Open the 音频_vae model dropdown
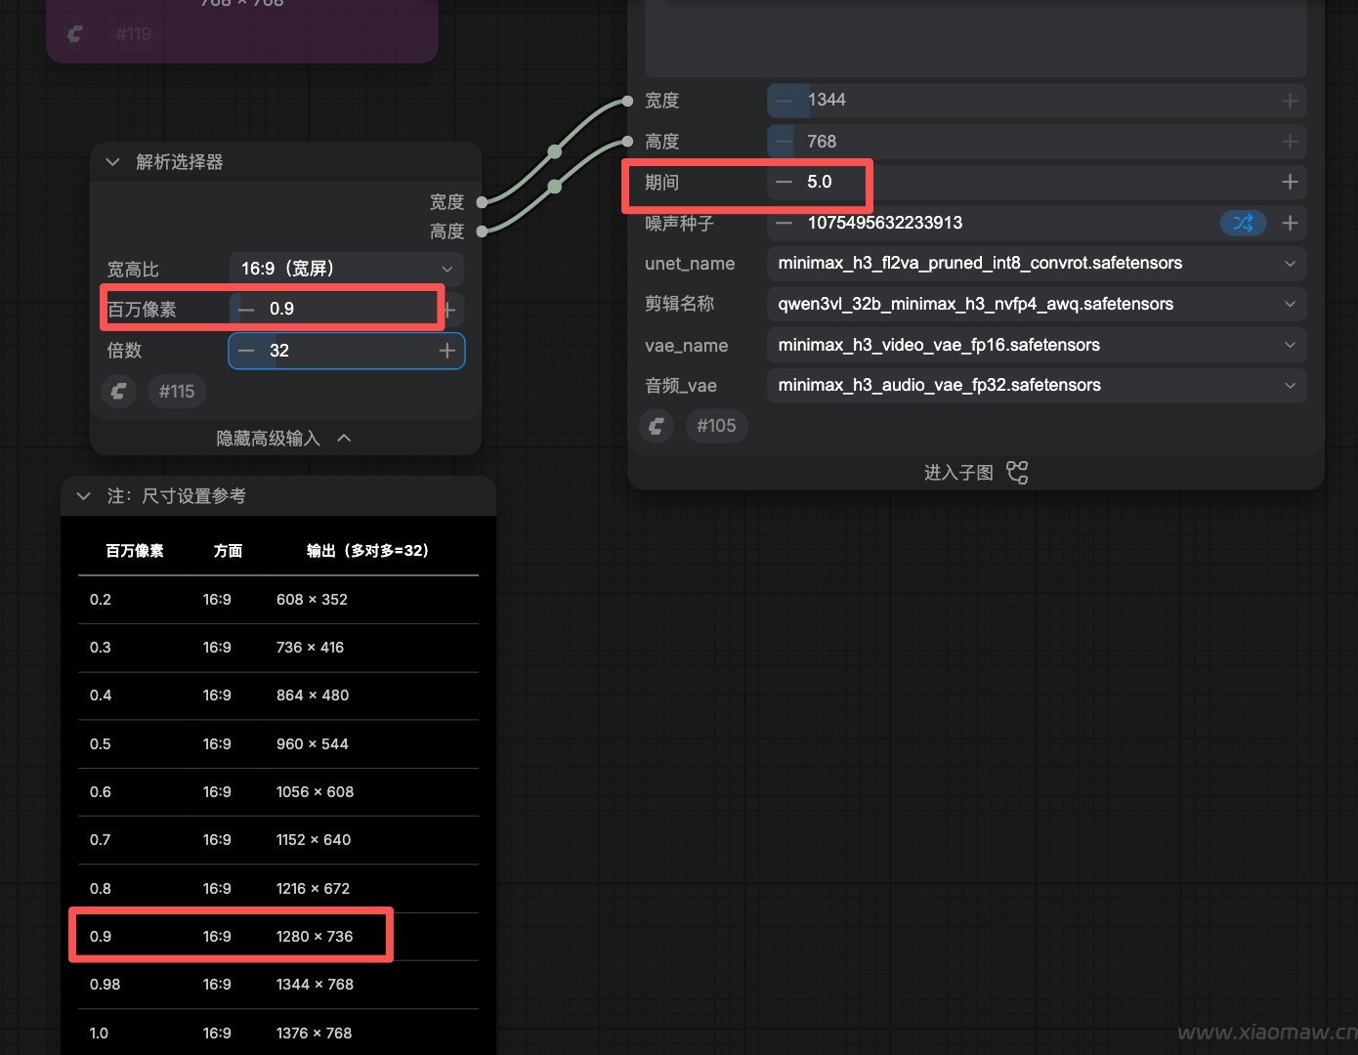The image size is (1358, 1055). [x=1037, y=385]
